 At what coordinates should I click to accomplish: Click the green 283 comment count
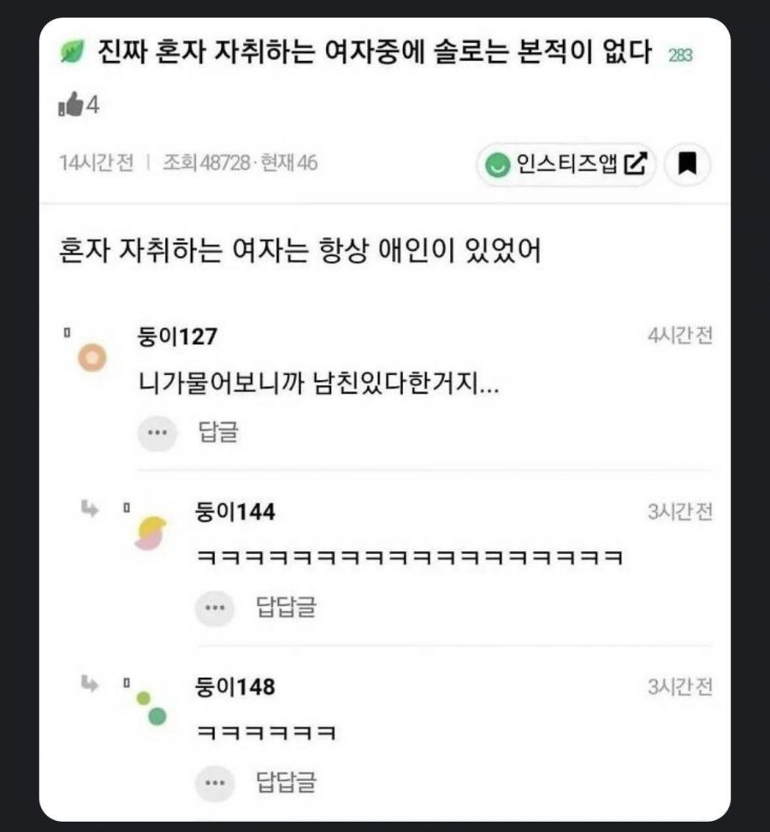pos(679,56)
